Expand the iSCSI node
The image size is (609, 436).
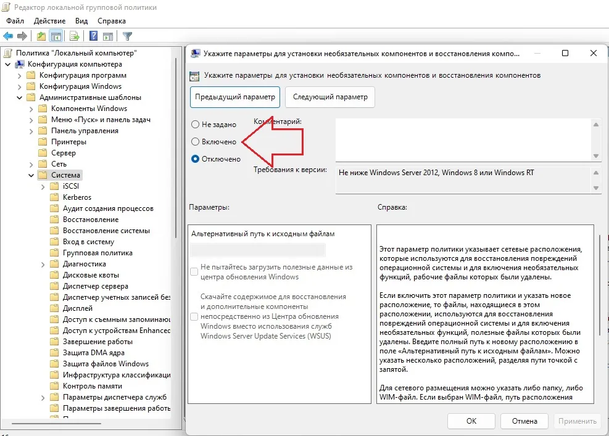tap(43, 186)
